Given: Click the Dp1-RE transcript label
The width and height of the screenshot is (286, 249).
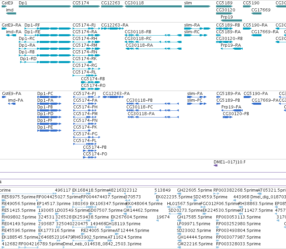Looking at the screenshot, I should (33, 32).
